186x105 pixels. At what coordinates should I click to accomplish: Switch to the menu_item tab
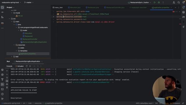coord(58,8)
